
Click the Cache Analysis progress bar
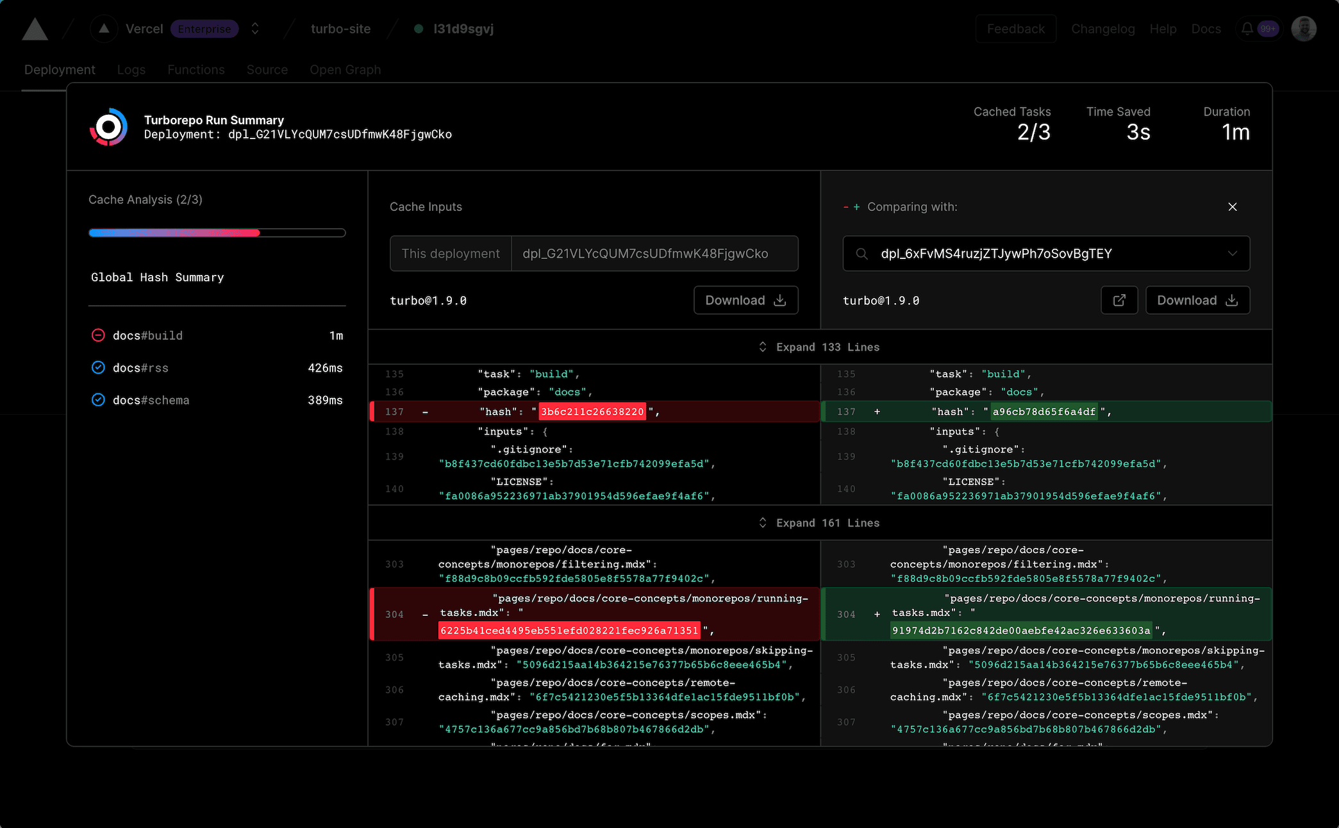click(x=217, y=233)
